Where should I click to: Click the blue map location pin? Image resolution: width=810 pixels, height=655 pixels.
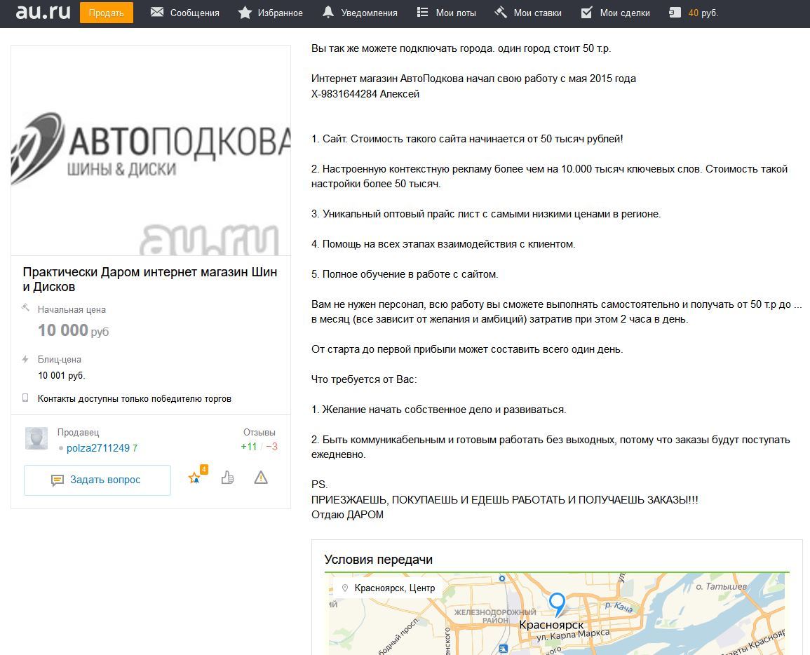[557, 604]
